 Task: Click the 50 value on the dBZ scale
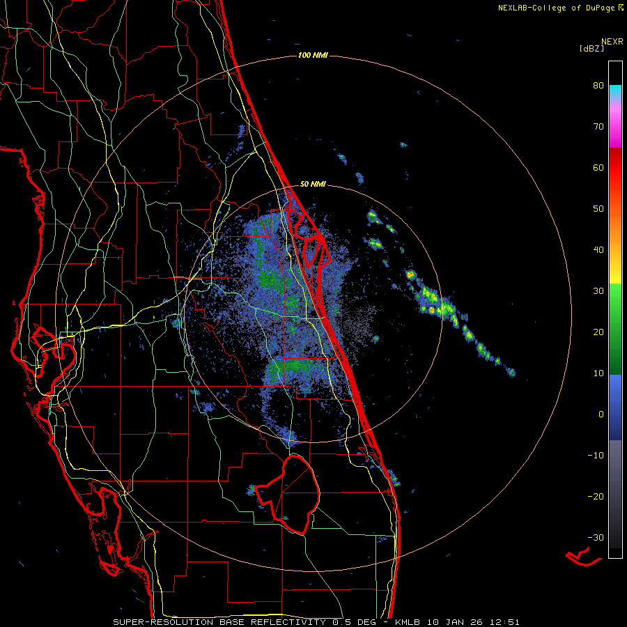[598, 209]
